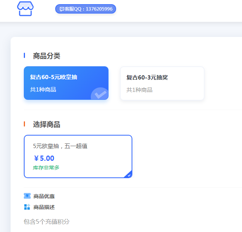Open customer service QQ 1376205996 badge
The height and width of the screenshot is (232, 242).
(x=86, y=9)
